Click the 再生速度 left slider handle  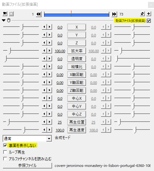point(23,130)
